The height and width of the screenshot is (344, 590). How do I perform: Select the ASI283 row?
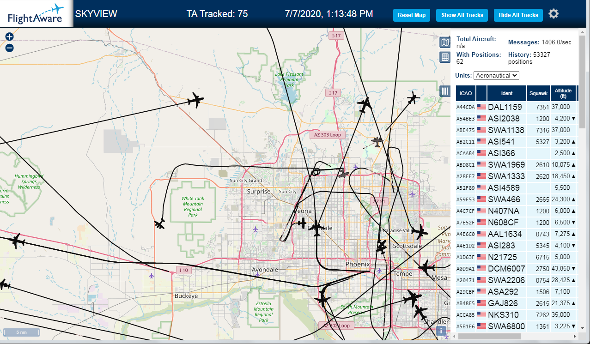pos(517,245)
